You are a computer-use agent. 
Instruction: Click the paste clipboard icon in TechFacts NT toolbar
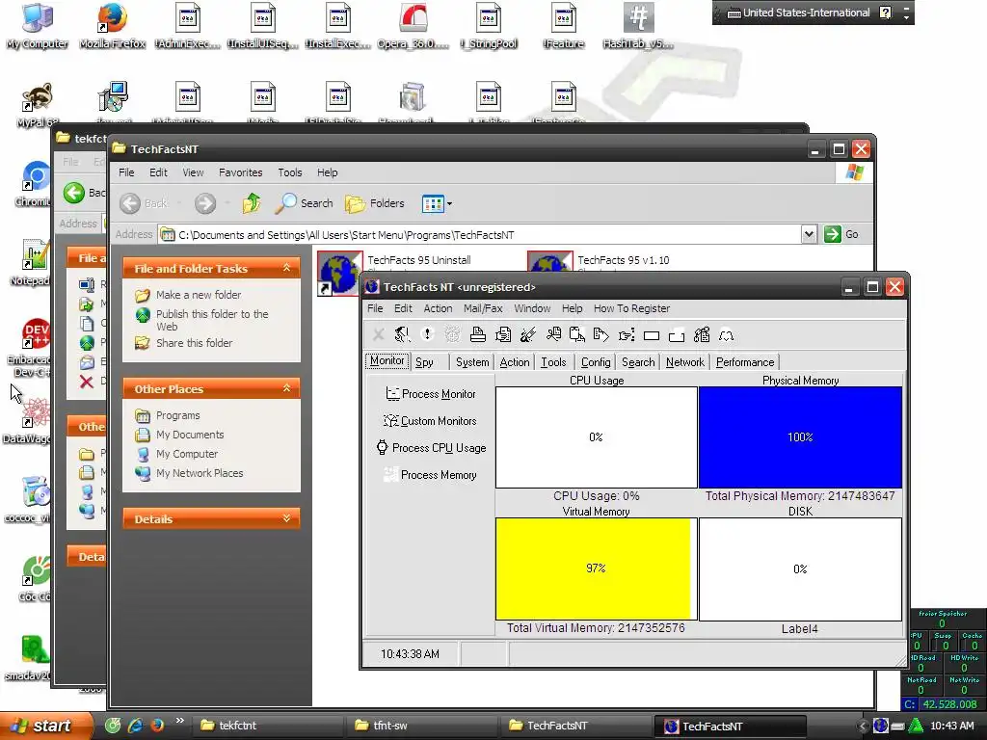(x=577, y=334)
